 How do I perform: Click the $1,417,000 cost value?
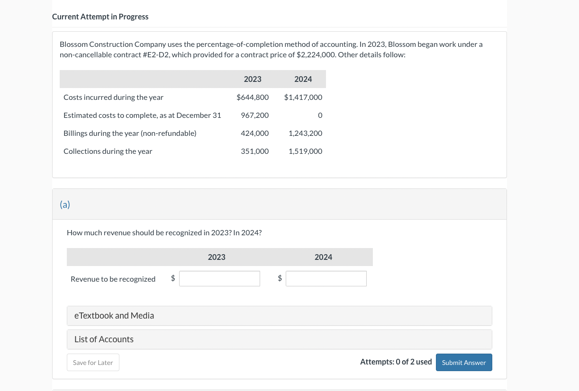(x=303, y=98)
